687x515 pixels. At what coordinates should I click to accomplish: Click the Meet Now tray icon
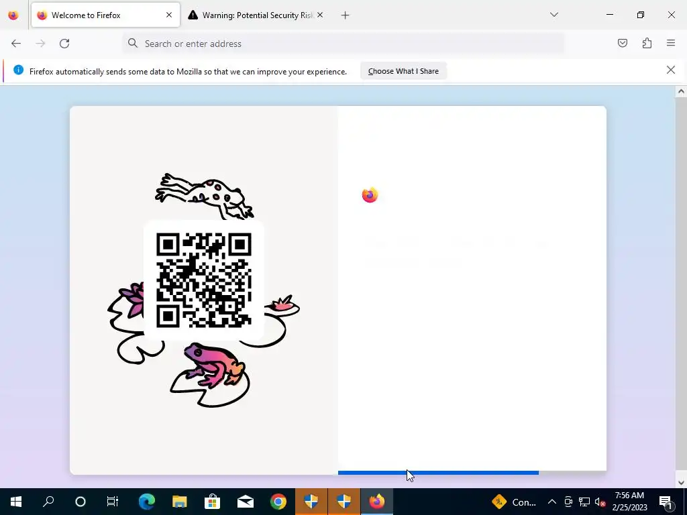[x=568, y=502]
